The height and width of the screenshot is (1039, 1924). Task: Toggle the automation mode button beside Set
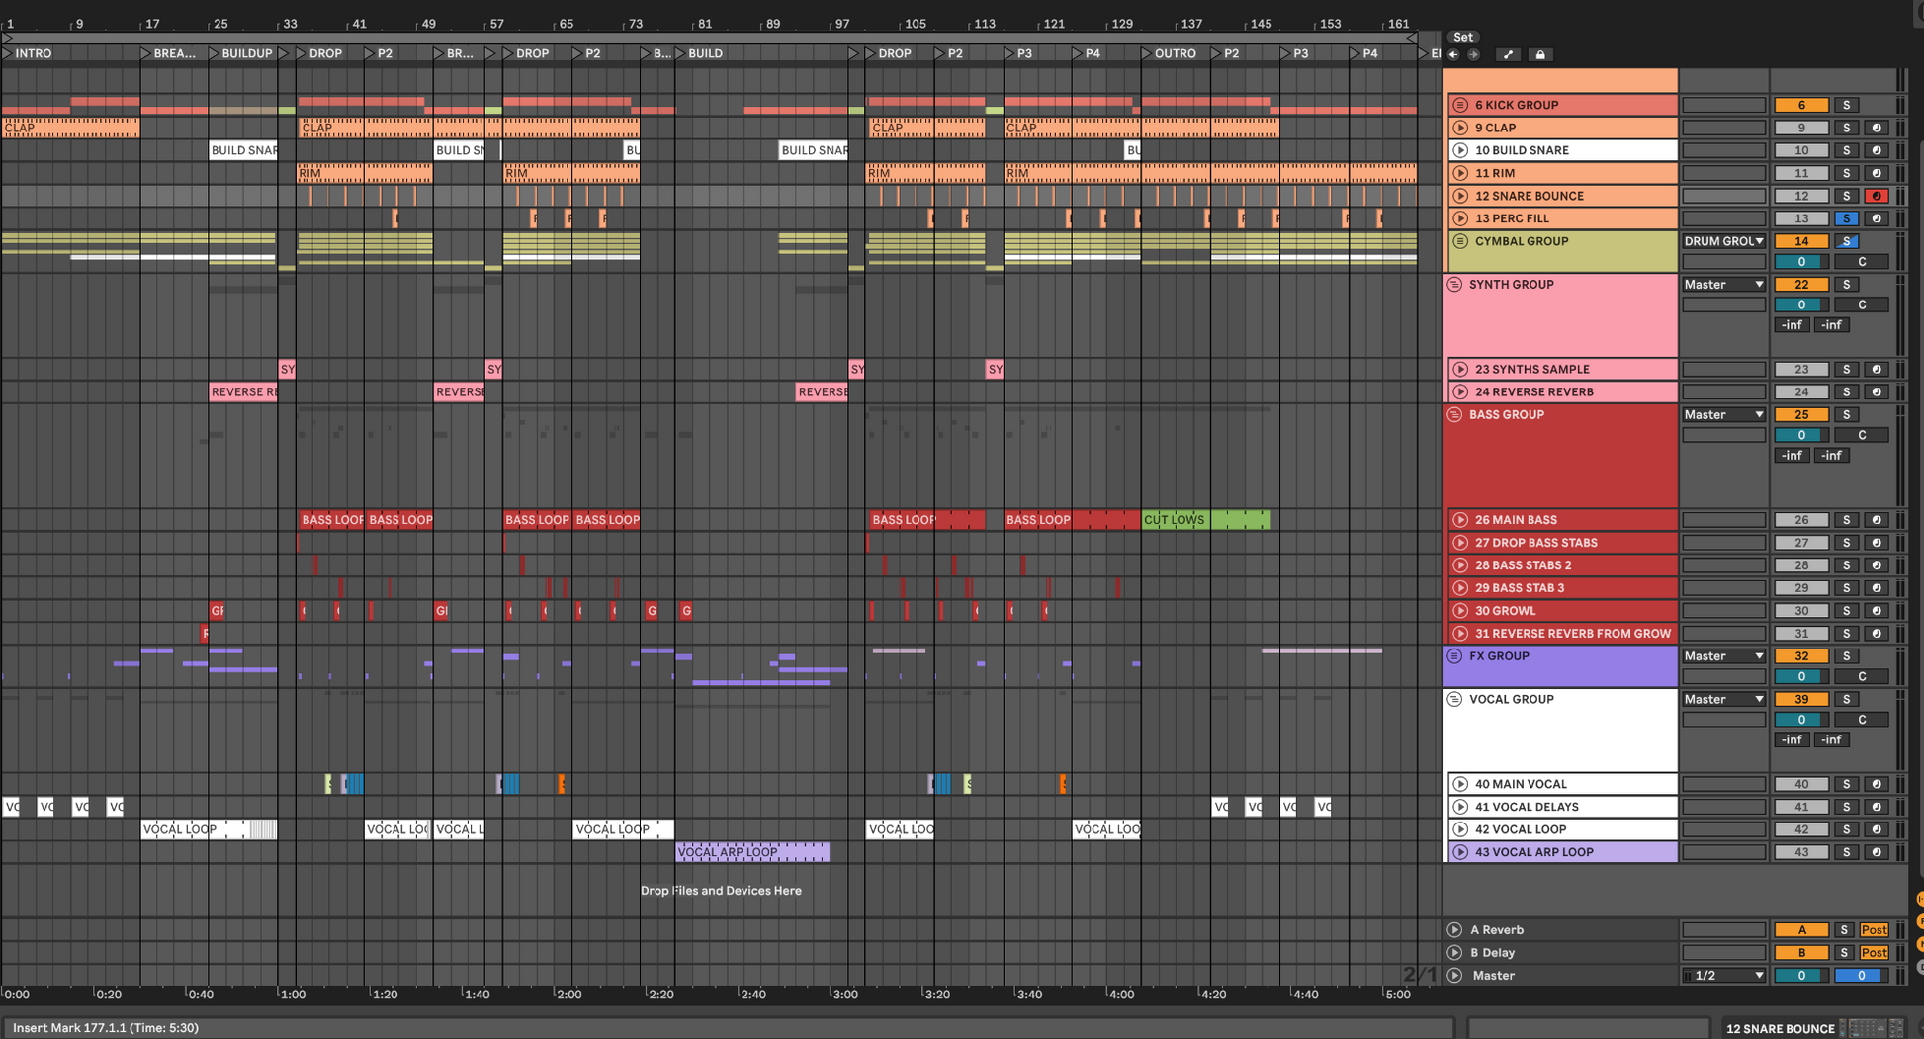point(1508,55)
